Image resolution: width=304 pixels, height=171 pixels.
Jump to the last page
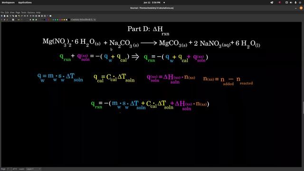pos(33,16)
